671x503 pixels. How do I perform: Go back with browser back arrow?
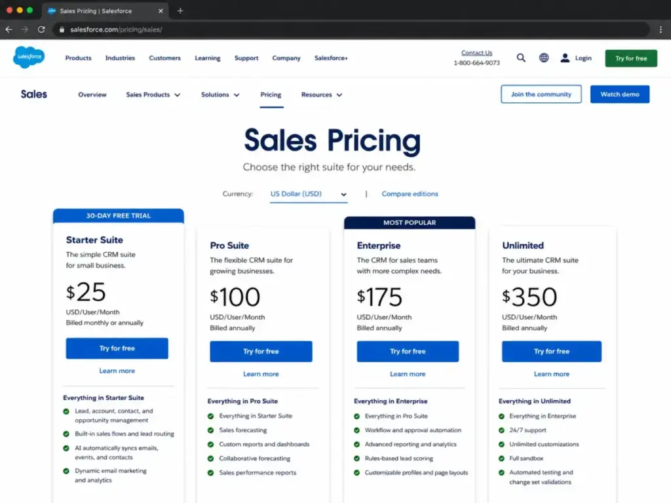tap(9, 29)
